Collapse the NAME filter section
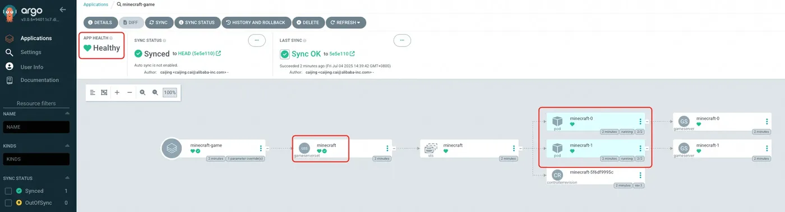 (67, 114)
